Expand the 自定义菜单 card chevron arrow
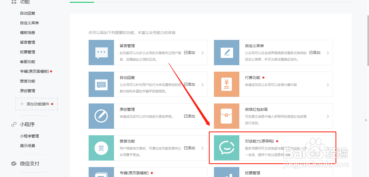The height and width of the screenshot is (177, 369). tap(328, 53)
